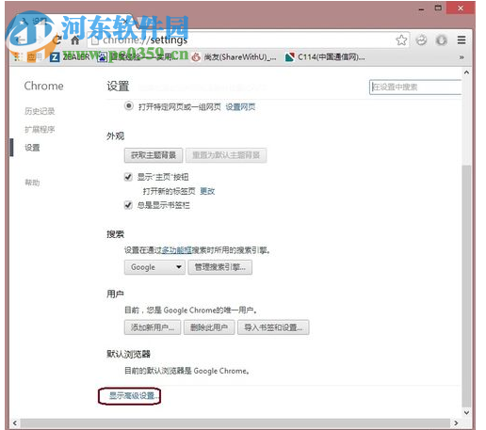Open the C114 bookmark
Viewport: 486px width, 430px height.
point(325,57)
